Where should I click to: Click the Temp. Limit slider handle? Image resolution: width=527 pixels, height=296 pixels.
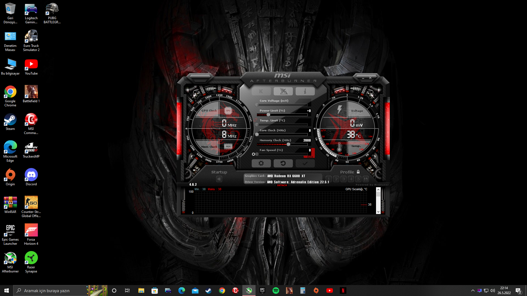pos(257,125)
